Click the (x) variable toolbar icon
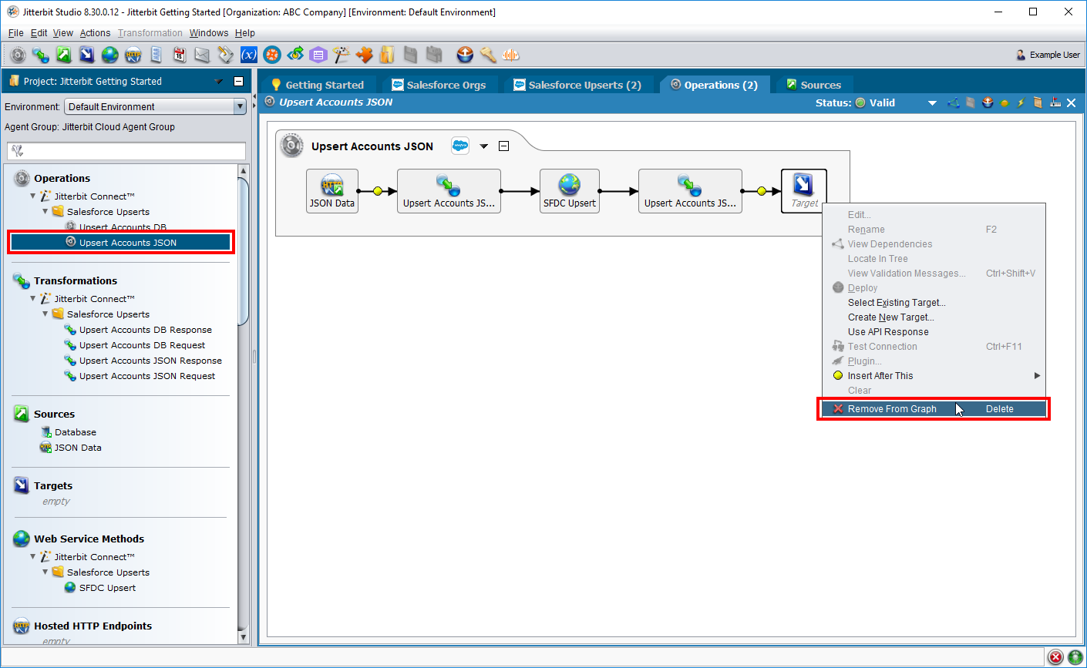1087x668 pixels. 248,55
